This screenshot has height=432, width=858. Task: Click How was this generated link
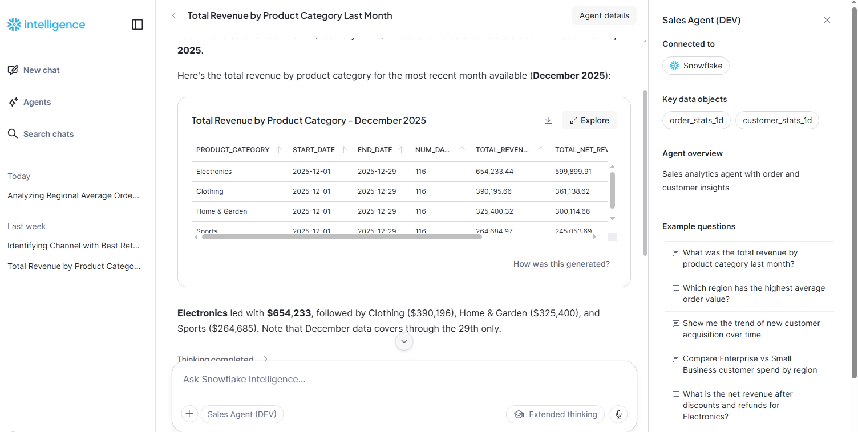(x=561, y=264)
